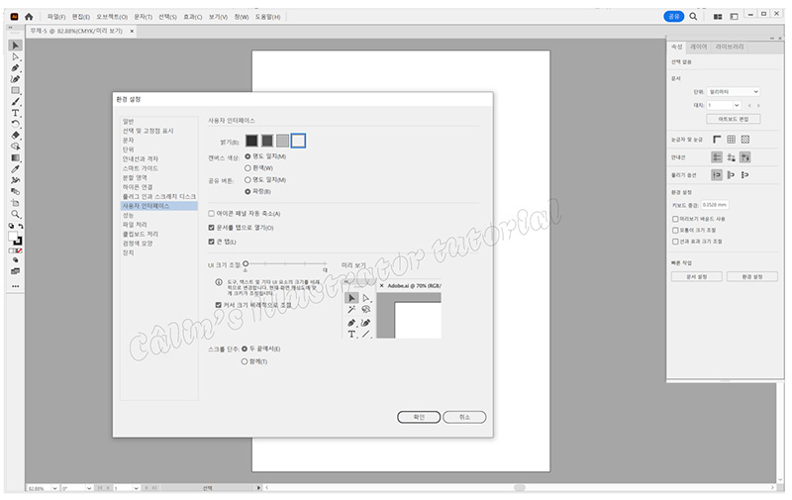Viewport: 792px width, 500px height.
Task: Open 성능 preferences category
Action: (x=128, y=215)
